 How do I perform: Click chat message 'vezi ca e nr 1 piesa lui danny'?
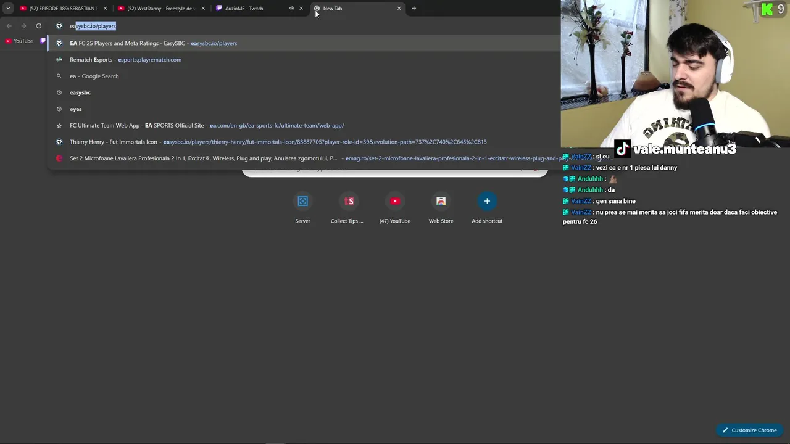pos(636,168)
